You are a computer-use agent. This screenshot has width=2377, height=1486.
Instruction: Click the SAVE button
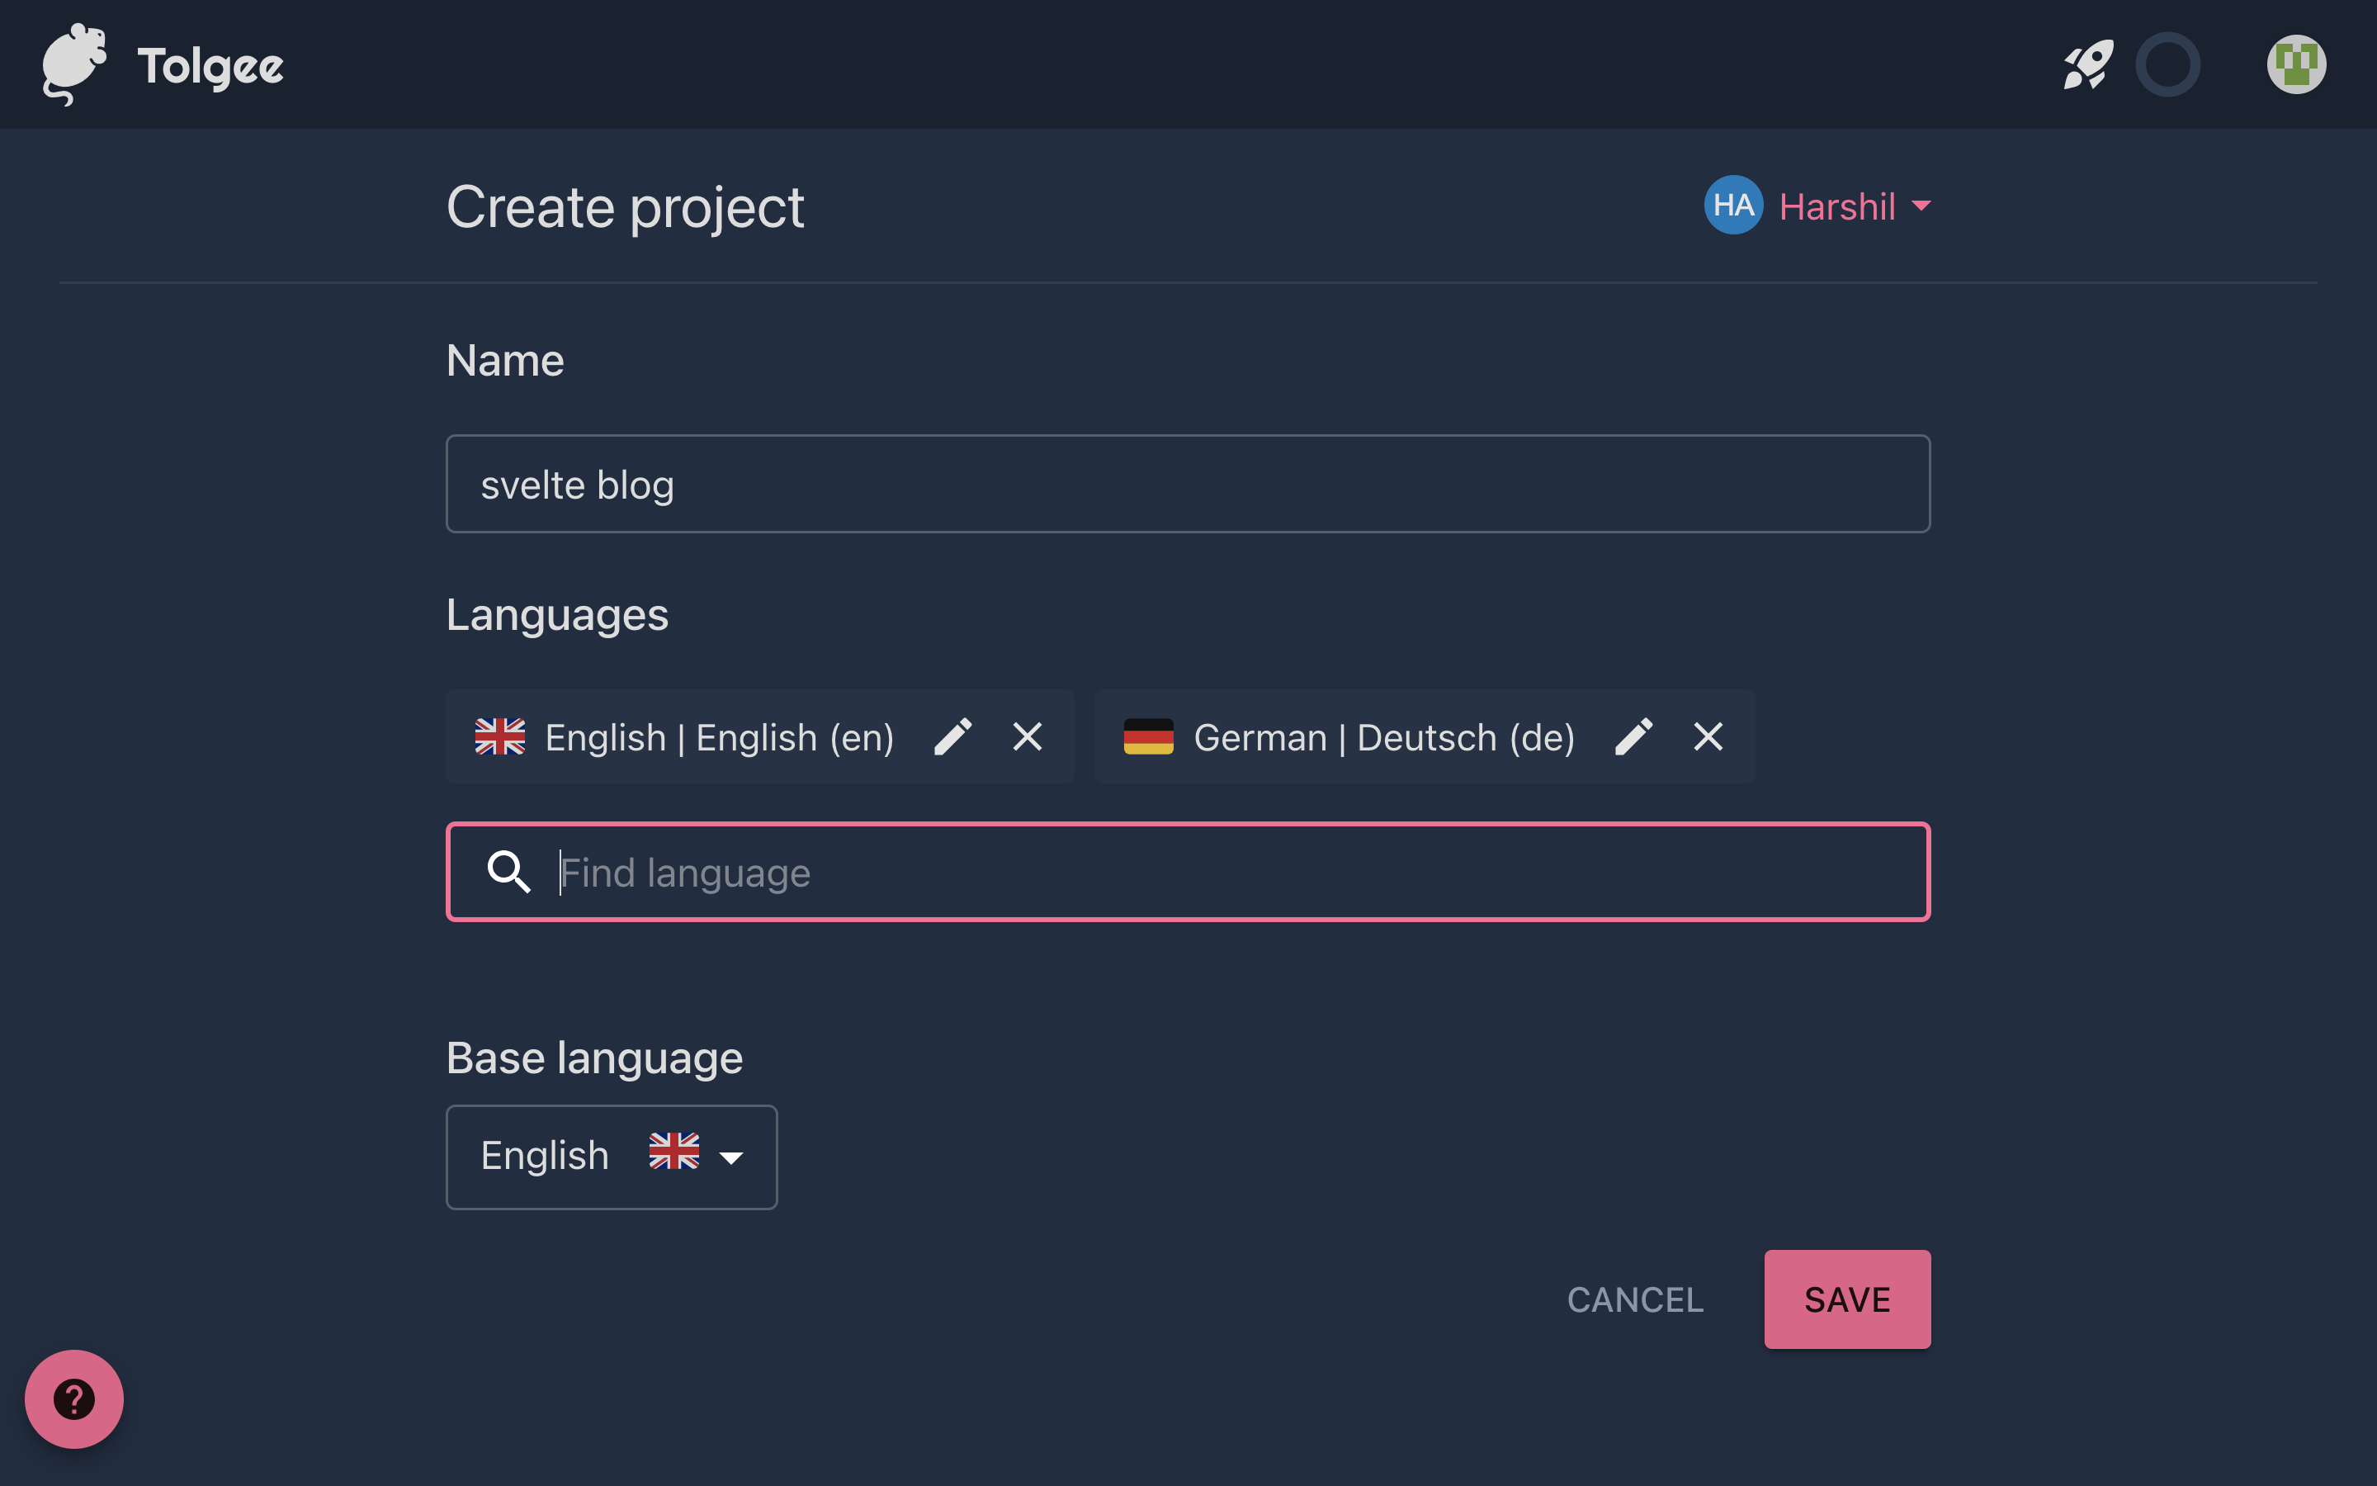(x=1846, y=1299)
